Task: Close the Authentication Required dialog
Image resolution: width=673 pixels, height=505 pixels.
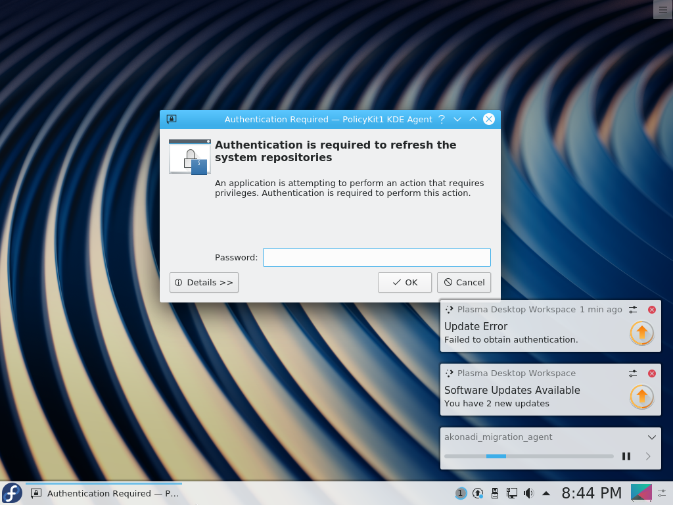Action: pos(489,119)
